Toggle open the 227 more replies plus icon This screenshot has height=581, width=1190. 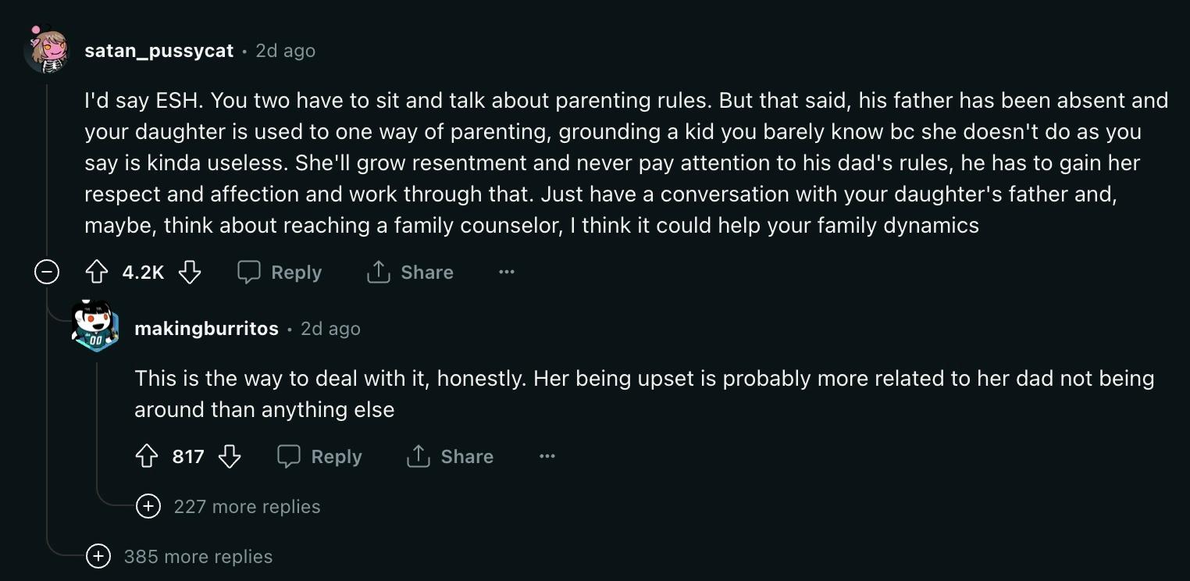[148, 506]
